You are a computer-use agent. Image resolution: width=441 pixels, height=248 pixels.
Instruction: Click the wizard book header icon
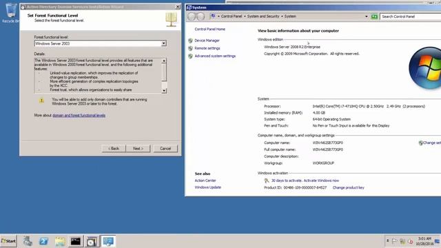click(172, 20)
